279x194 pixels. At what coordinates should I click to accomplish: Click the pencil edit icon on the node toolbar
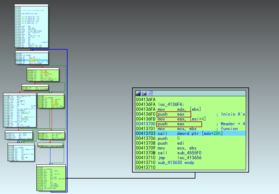tap(144, 93)
